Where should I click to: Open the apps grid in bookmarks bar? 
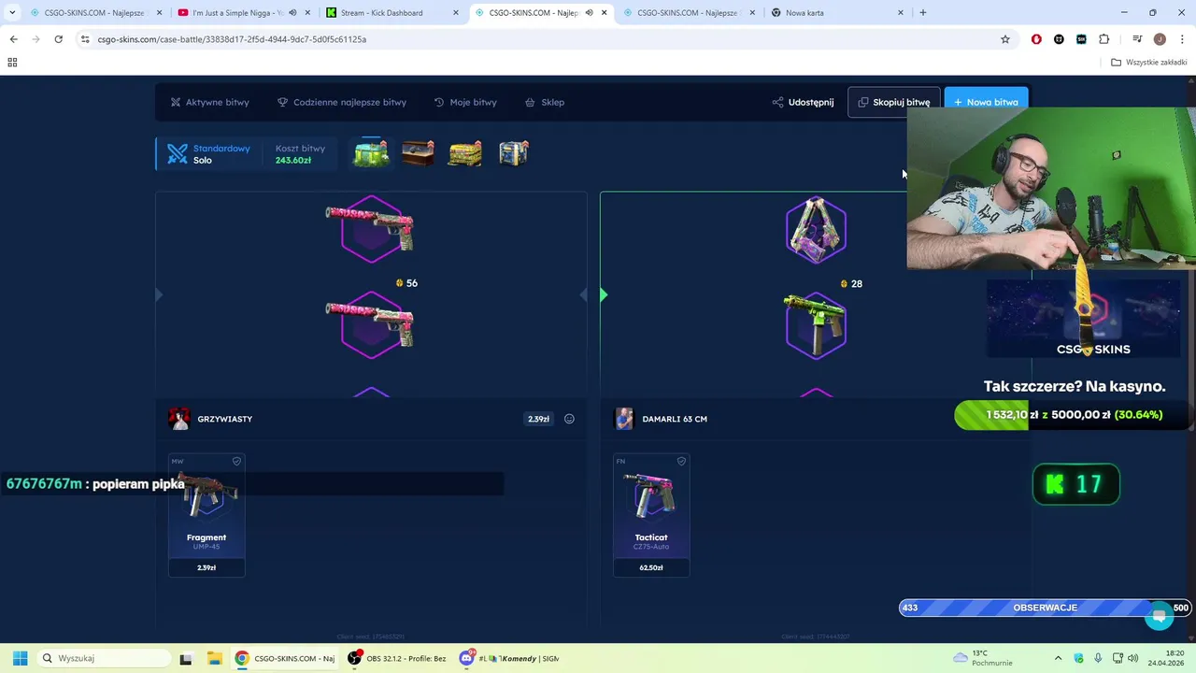point(12,63)
